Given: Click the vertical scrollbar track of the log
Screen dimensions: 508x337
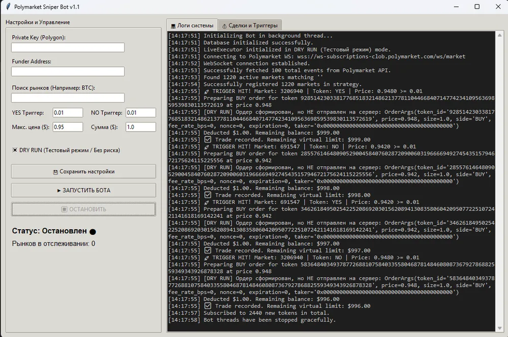Looking at the screenshot, I should (499, 181).
